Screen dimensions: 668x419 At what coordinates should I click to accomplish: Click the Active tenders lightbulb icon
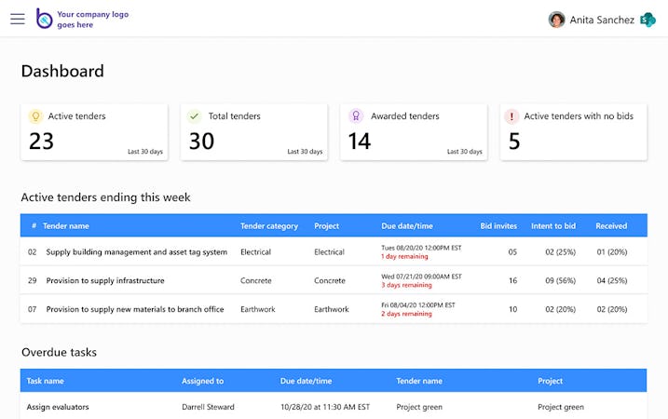35,116
